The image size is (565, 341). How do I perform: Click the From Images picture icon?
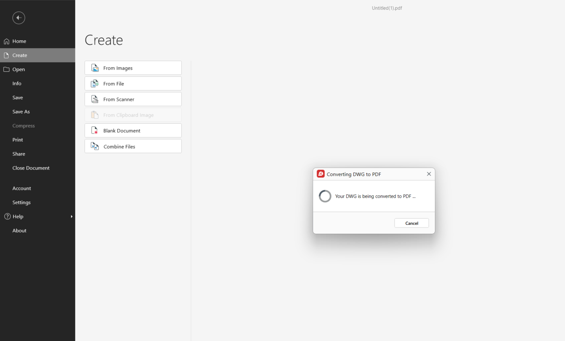95,68
